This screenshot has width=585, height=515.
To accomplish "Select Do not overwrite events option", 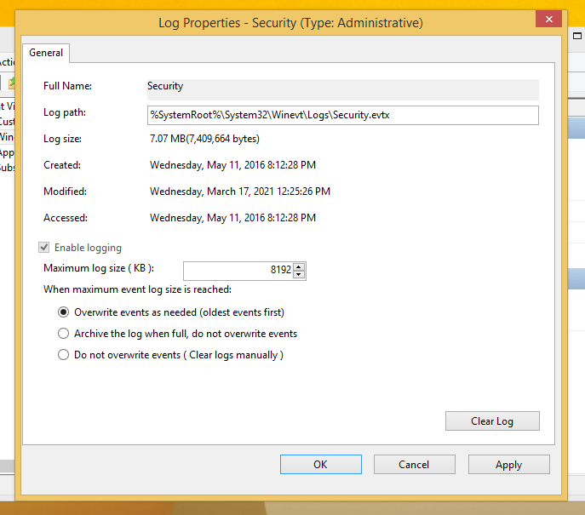I will pyautogui.click(x=63, y=355).
